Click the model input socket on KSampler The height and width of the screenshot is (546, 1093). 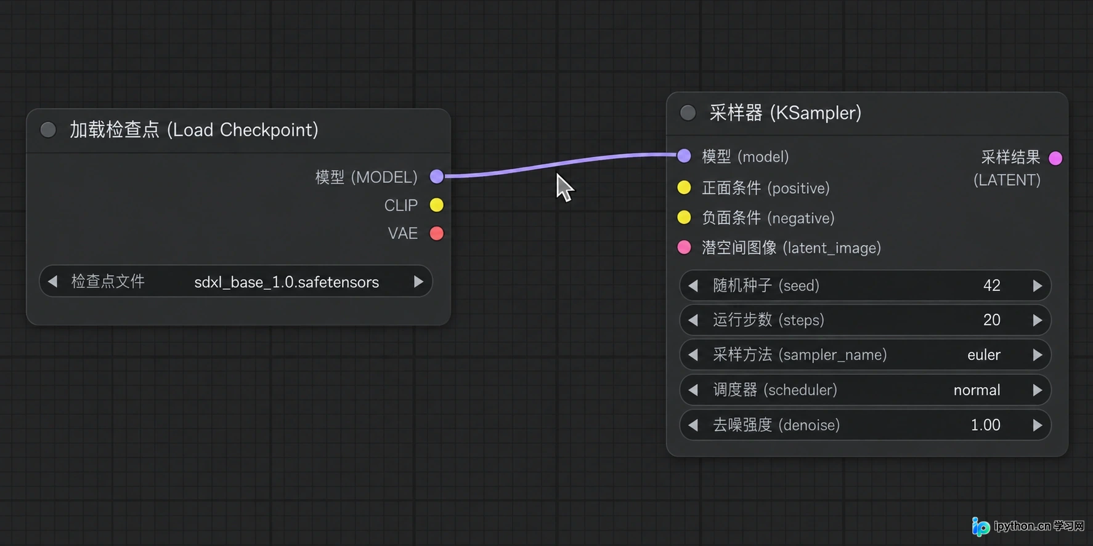click(684, 156)
